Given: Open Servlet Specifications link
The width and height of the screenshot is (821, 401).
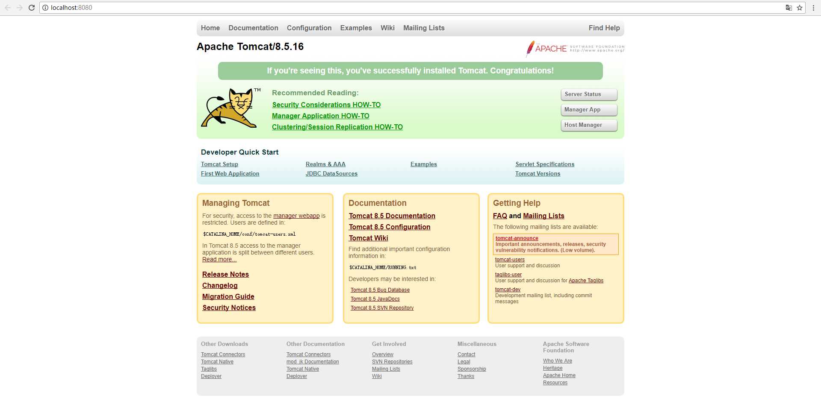Looking at the screenshot, I should pos(545,164).
